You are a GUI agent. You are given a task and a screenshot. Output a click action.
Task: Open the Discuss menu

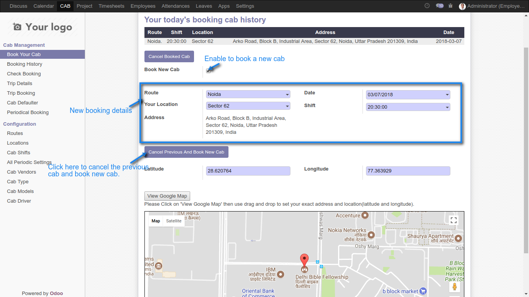pyautogui.click(x=19, y=6)
